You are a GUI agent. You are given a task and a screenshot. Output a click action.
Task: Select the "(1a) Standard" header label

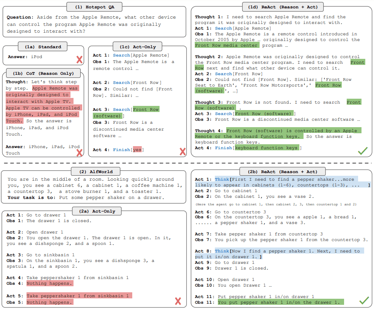[x=43, y=47]
